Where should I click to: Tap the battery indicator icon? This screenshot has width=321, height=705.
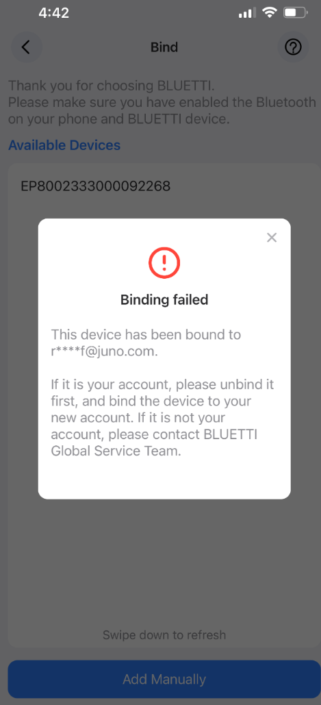[x=295, y=13]
